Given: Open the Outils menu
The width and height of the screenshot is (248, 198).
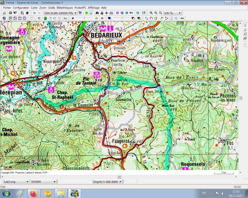Looking at the screenshot, I should click(x=51, y=7).
